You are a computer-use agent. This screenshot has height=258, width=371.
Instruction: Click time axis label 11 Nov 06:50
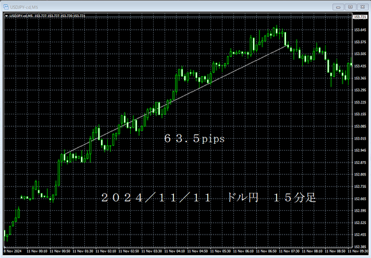[266, 251]
